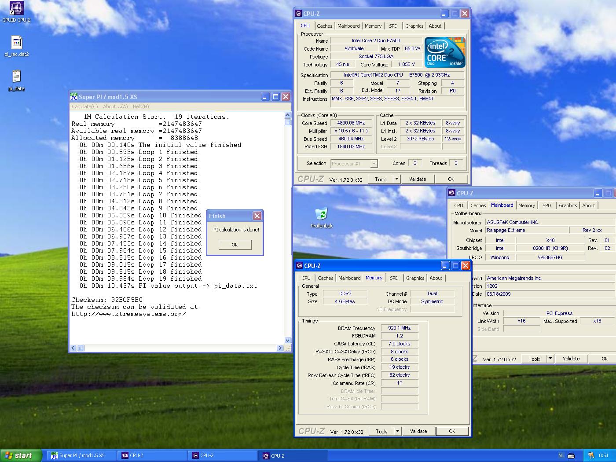Open Graphics tab in Memory CPU-Z window
The image size is (616, 462).
pos(415,278)
